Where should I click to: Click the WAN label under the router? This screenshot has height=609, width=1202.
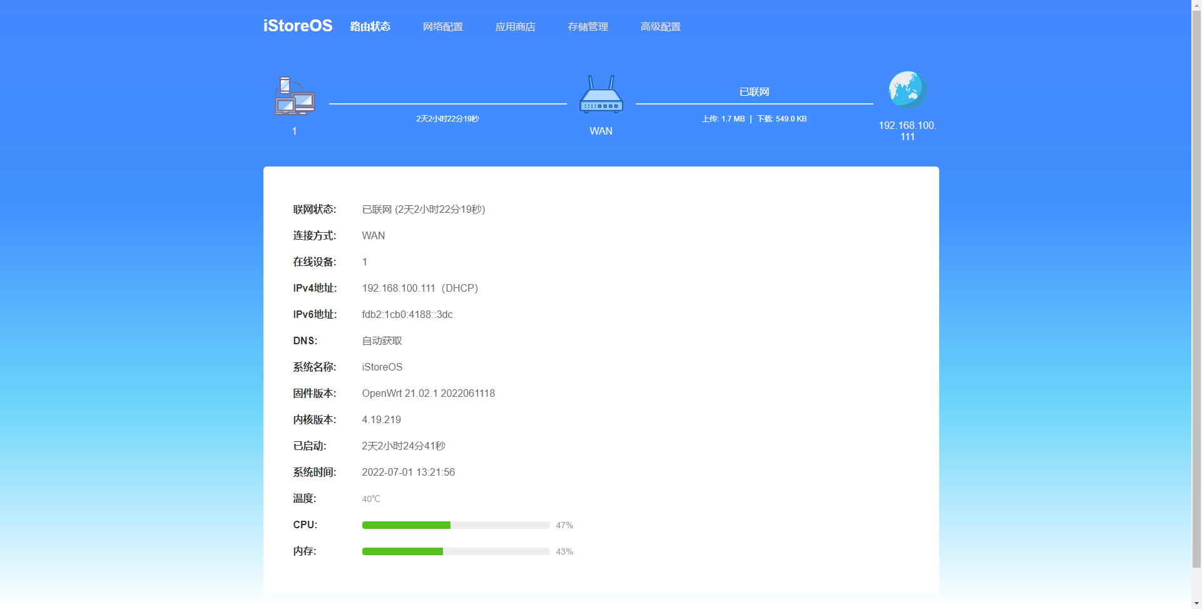601,131
